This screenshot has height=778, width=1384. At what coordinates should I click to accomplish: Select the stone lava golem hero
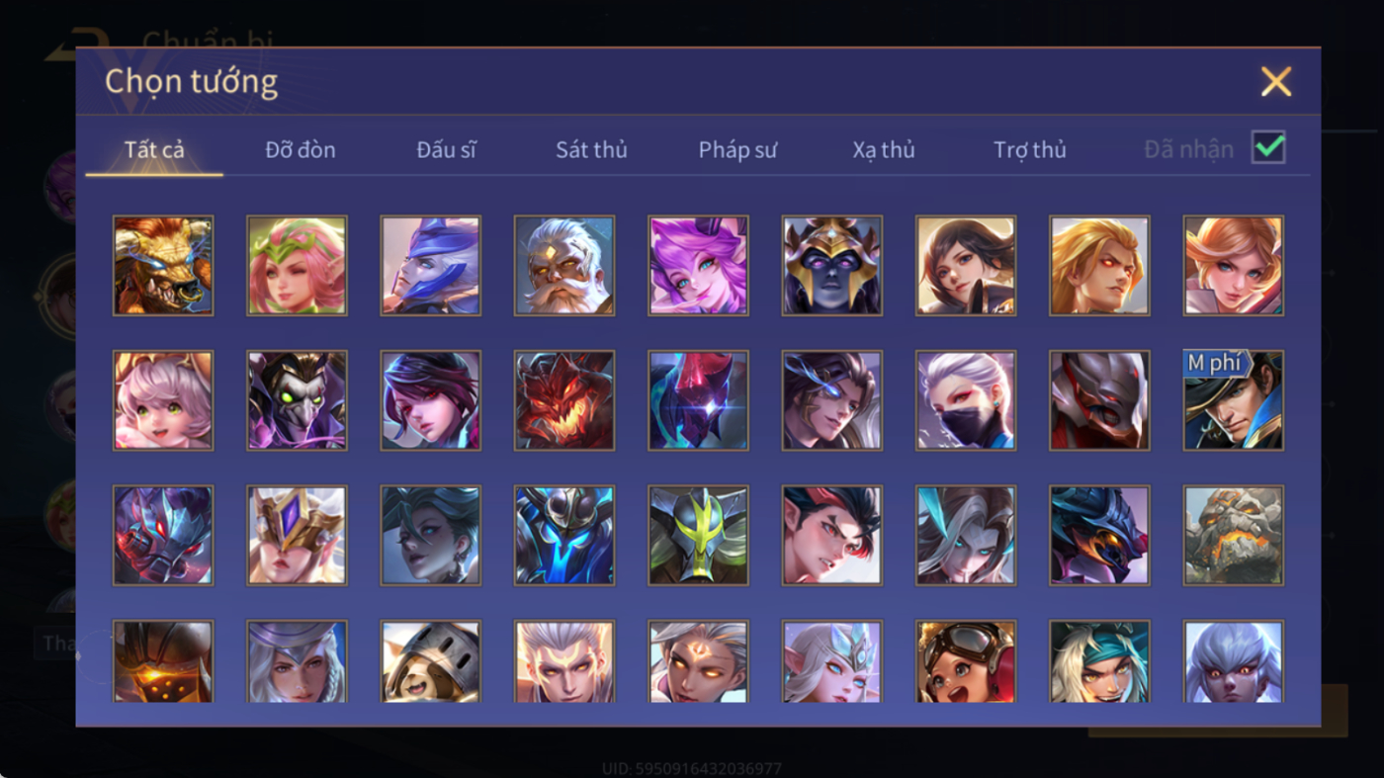[x=1234, y=535]
